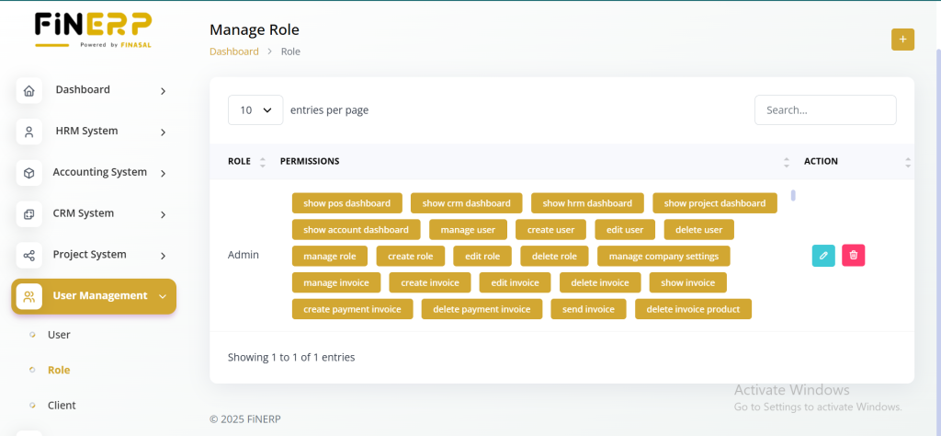Screen dimensions: 941x436
Task: Select the Client submenu item
Action: (62, 405)
